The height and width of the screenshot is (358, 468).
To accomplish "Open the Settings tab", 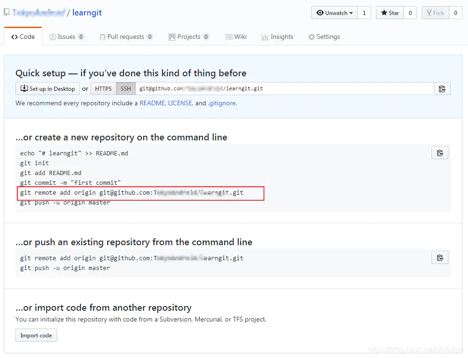I will [x=324, y=37].
